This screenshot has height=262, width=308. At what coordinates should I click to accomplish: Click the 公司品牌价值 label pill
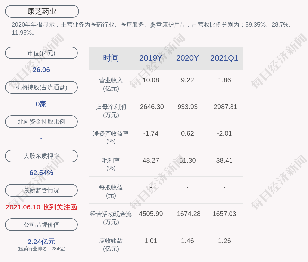[x=41, y=225]
